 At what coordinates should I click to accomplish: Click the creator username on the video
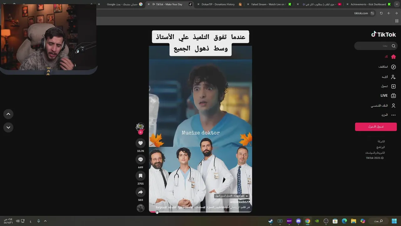[x=240, y=202]
